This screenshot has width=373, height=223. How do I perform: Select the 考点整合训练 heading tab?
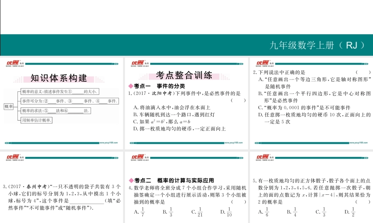pyautogui.click(x=185, y=75)
